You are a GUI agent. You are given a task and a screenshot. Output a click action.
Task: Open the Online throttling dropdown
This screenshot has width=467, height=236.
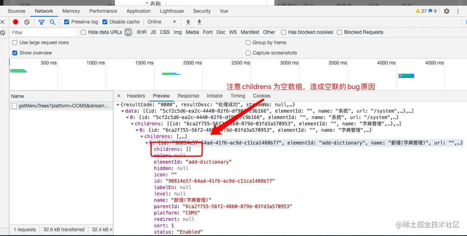(x=162, y=22)
